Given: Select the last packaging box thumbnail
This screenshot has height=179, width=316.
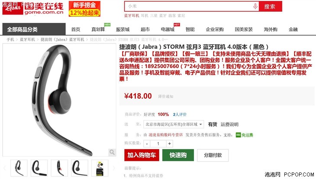Looking at the screenshot, I should pos(100,168).
